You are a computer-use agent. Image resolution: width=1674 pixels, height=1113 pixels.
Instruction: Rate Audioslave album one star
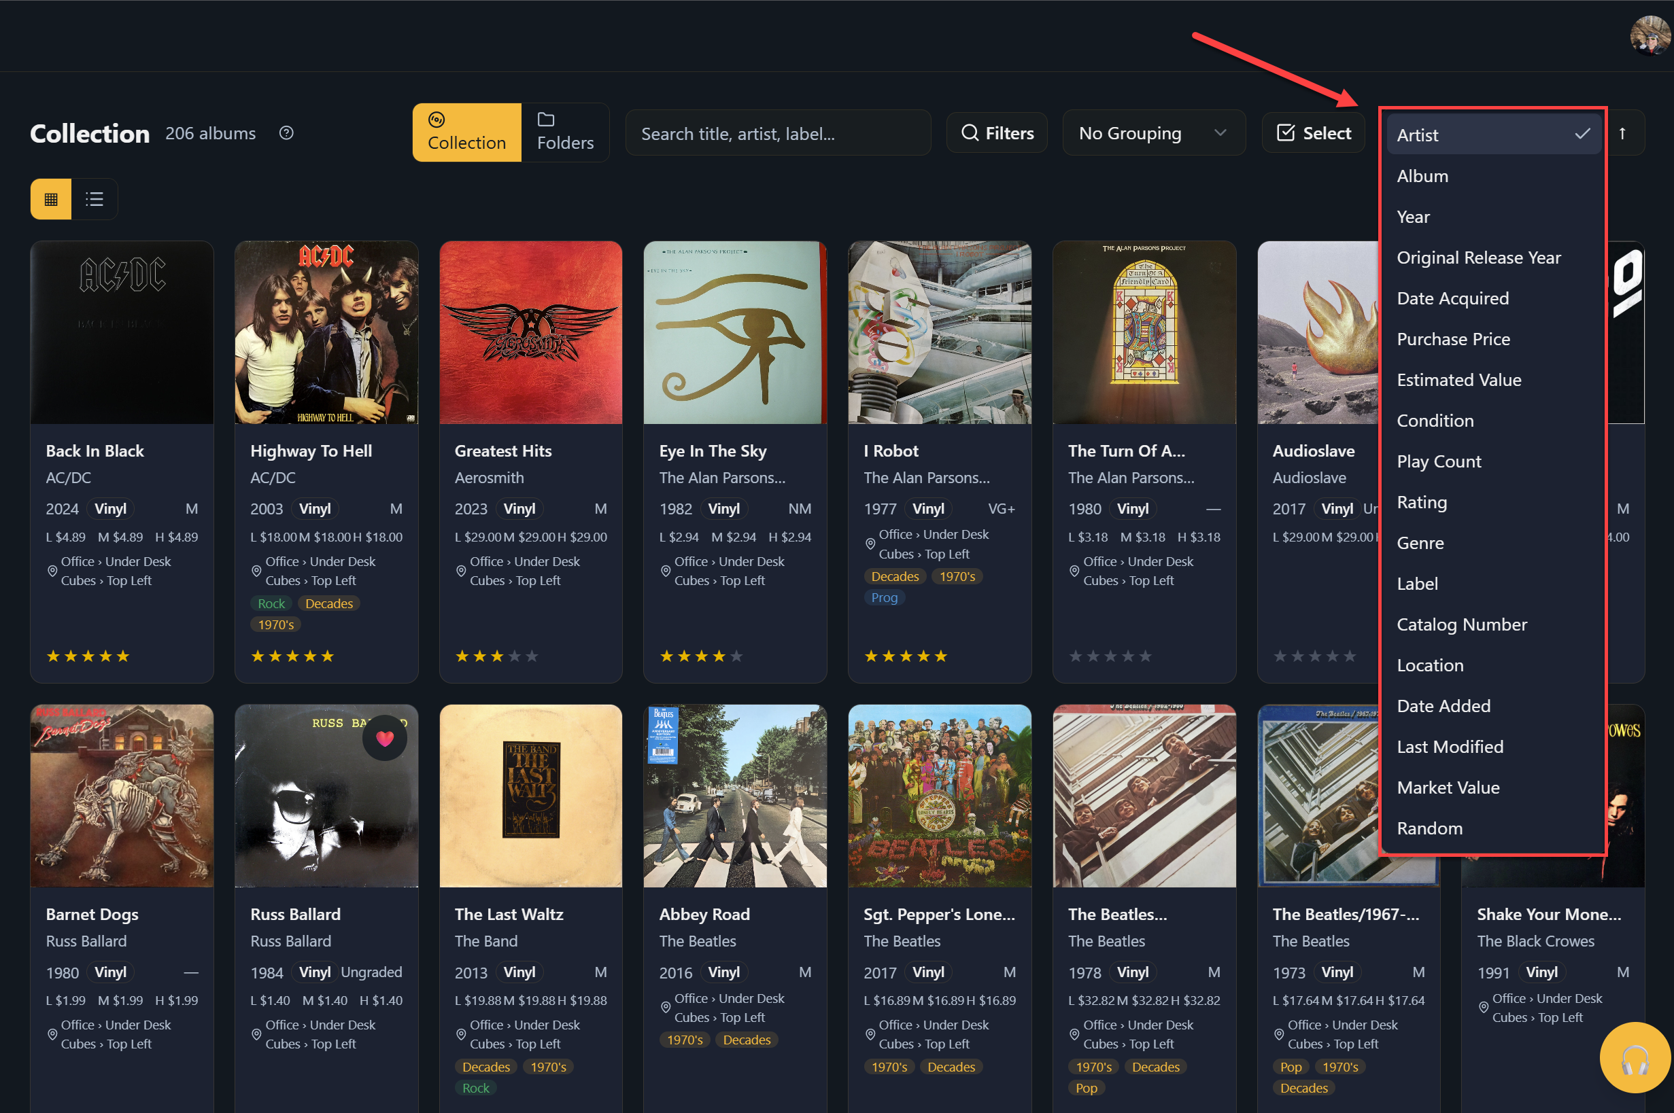1280,656
